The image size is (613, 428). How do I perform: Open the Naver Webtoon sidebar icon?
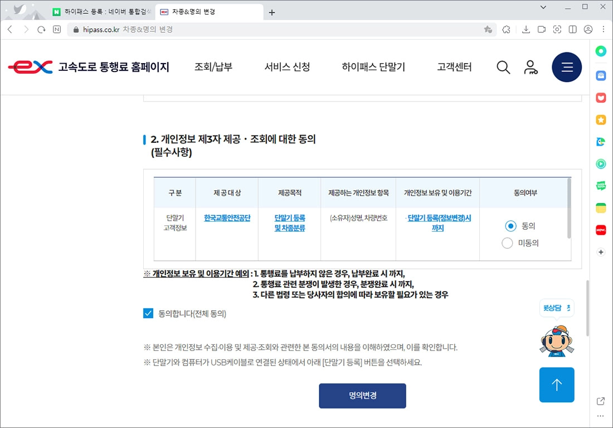[600, 186]
